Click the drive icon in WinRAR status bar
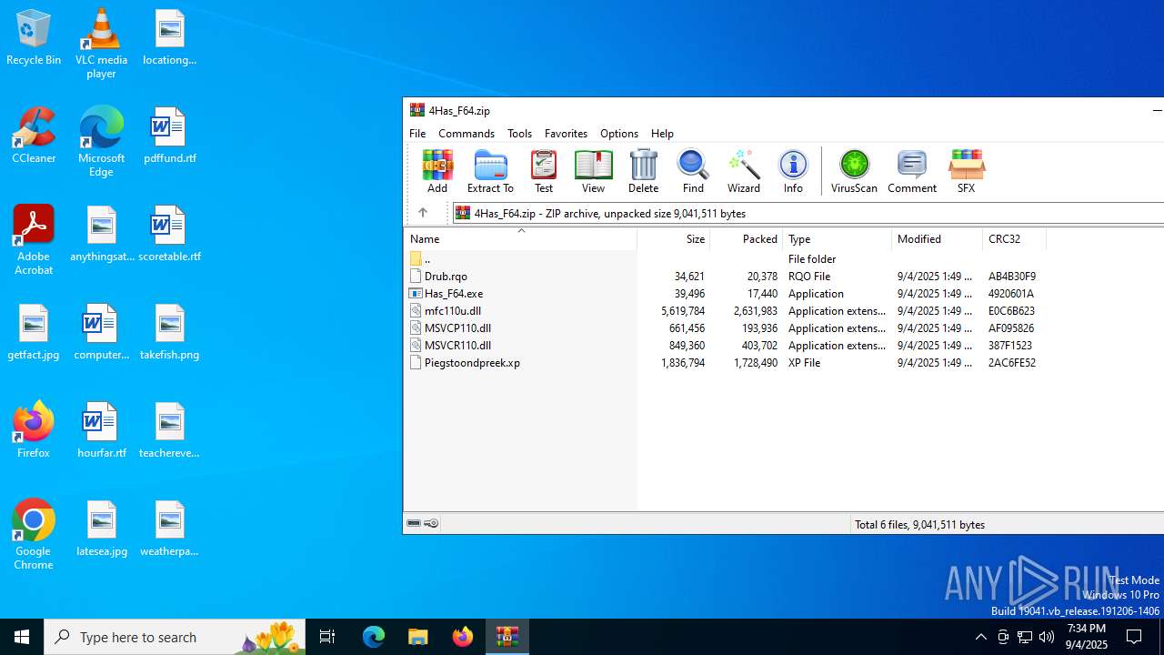Viewport: 1164px width, 655px height. tap(414, 523)
